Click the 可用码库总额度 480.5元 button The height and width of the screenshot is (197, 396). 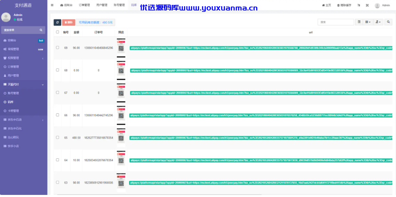(95, 23)
